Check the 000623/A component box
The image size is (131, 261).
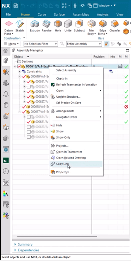(x=29, y=127)
